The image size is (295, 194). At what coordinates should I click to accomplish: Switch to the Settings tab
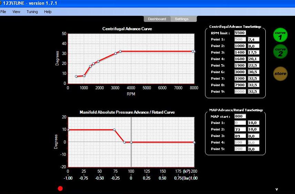pos(182,19)
